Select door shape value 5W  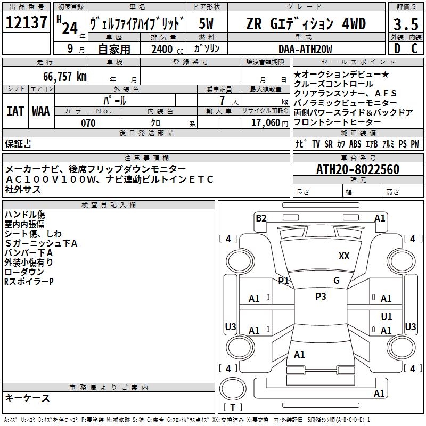click(206, 23)
